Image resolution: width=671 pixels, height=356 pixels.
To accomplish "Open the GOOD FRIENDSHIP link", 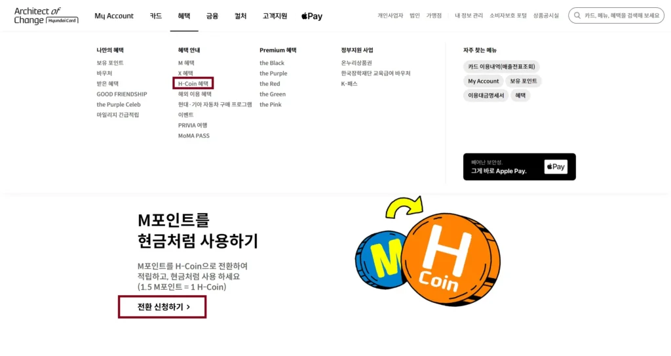I will (x=121, y=94).
